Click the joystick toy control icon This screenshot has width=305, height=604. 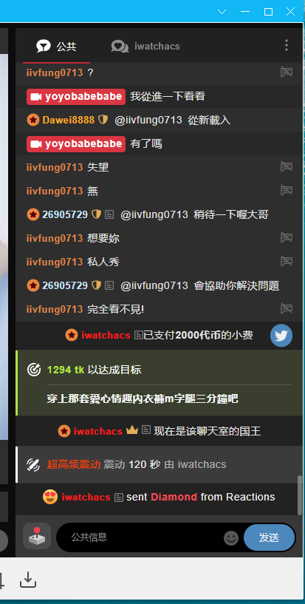[37, 536]
